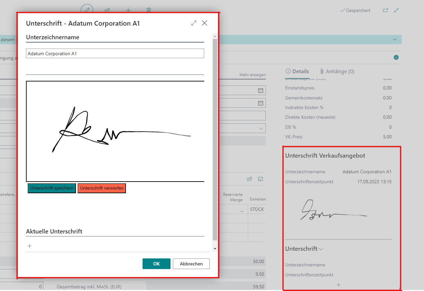The width and height of the screenshot is (424, 291).
Task: Click the share icon above the Reservierte Menge column
Action: click(249, 179)
